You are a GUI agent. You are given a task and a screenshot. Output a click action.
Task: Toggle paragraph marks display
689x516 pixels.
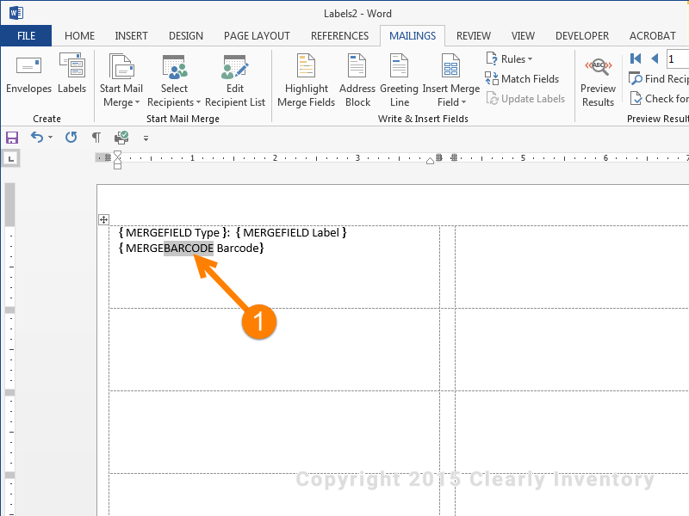(x=96, y=138)
